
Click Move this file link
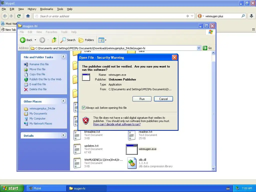[37, 69]
